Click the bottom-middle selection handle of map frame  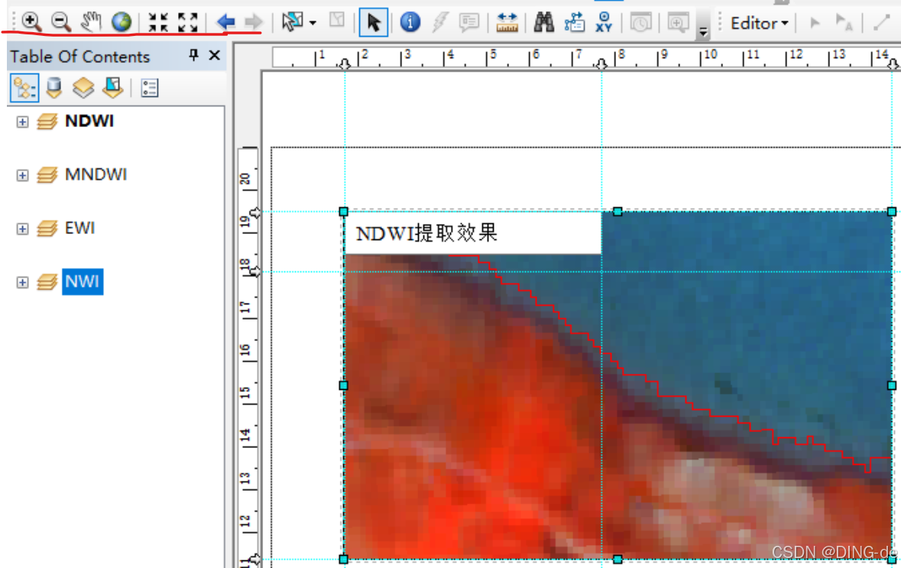pyautogui.click(x=617, y=559)
